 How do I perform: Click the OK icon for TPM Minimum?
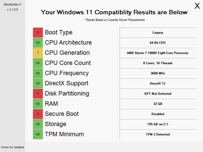(38, 134)
